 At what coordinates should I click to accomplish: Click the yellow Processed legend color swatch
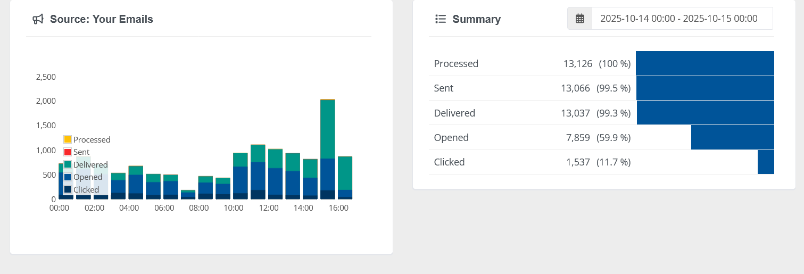pos(68,140)
